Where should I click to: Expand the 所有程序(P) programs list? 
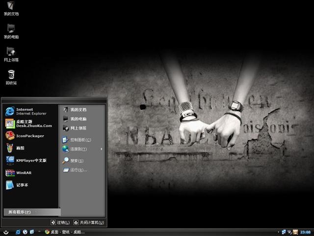click(32, 212)
